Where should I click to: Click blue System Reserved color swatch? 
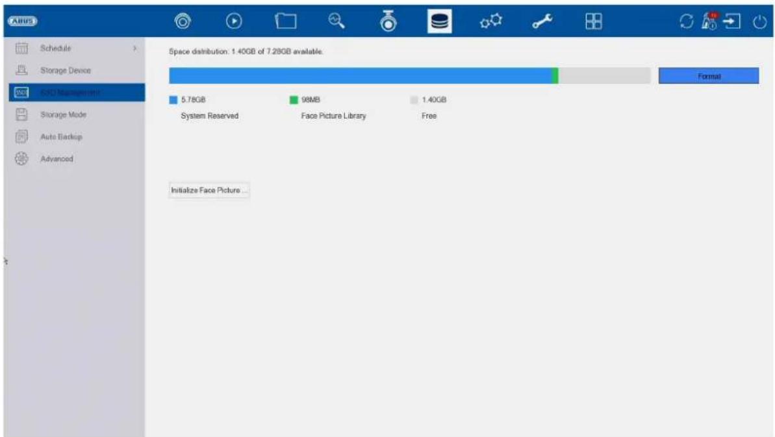click(173, 100)
